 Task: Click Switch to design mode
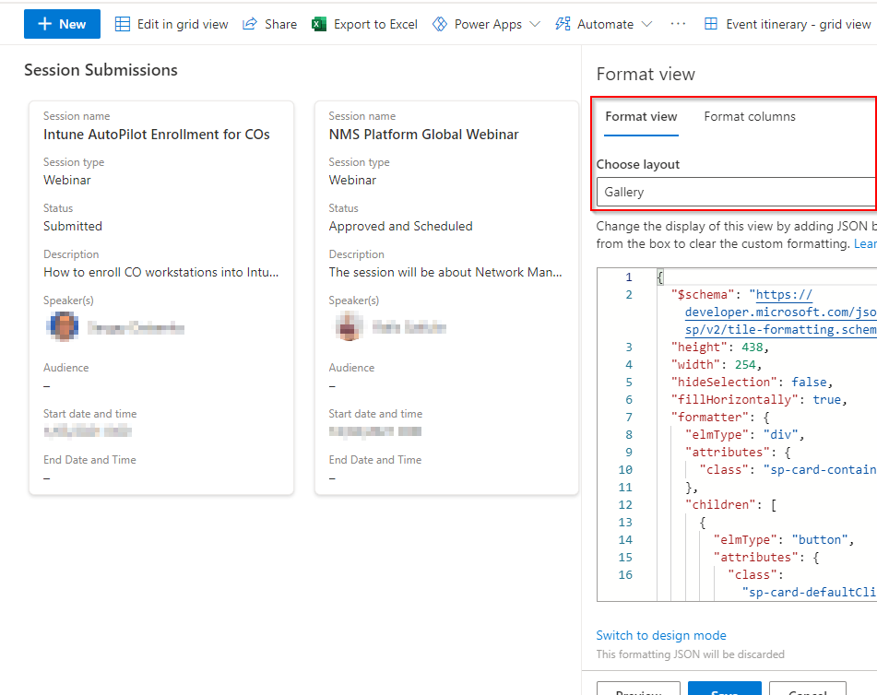point(661,635)
